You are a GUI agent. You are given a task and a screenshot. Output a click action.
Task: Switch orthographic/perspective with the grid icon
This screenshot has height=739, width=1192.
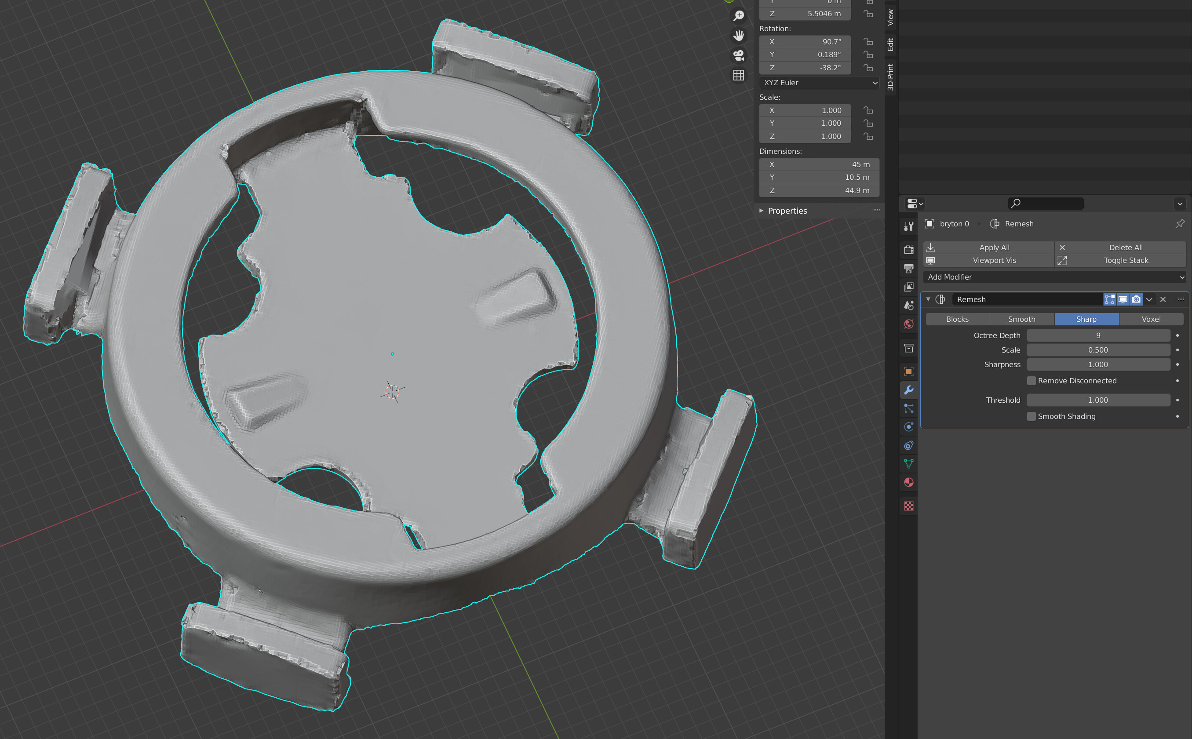[x=739, y=75]
